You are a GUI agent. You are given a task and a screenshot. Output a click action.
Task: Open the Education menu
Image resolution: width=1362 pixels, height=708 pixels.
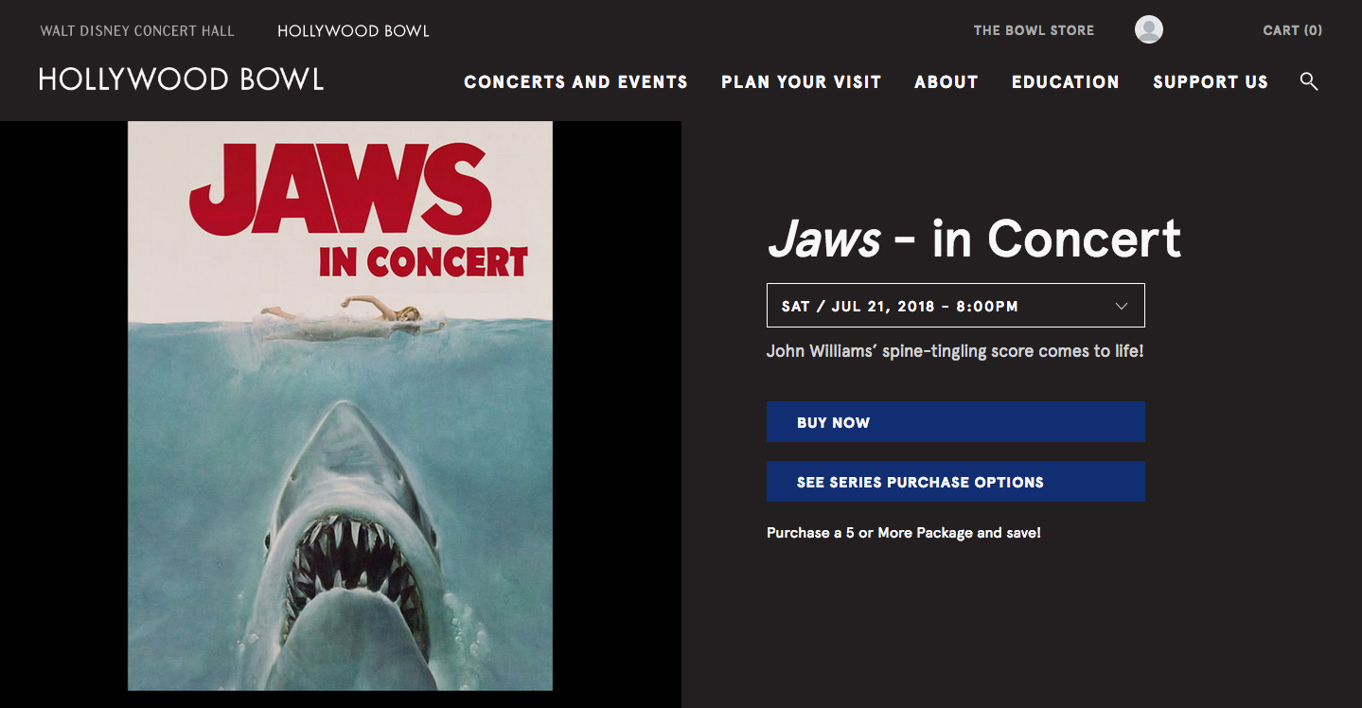(x=1065, y=82)
